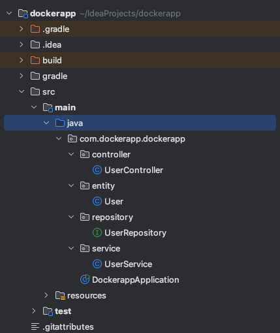Click the DockerappApplication runnable class icon

[85, 279]
